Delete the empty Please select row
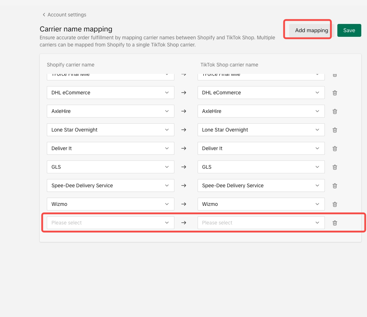 [335, 223]
